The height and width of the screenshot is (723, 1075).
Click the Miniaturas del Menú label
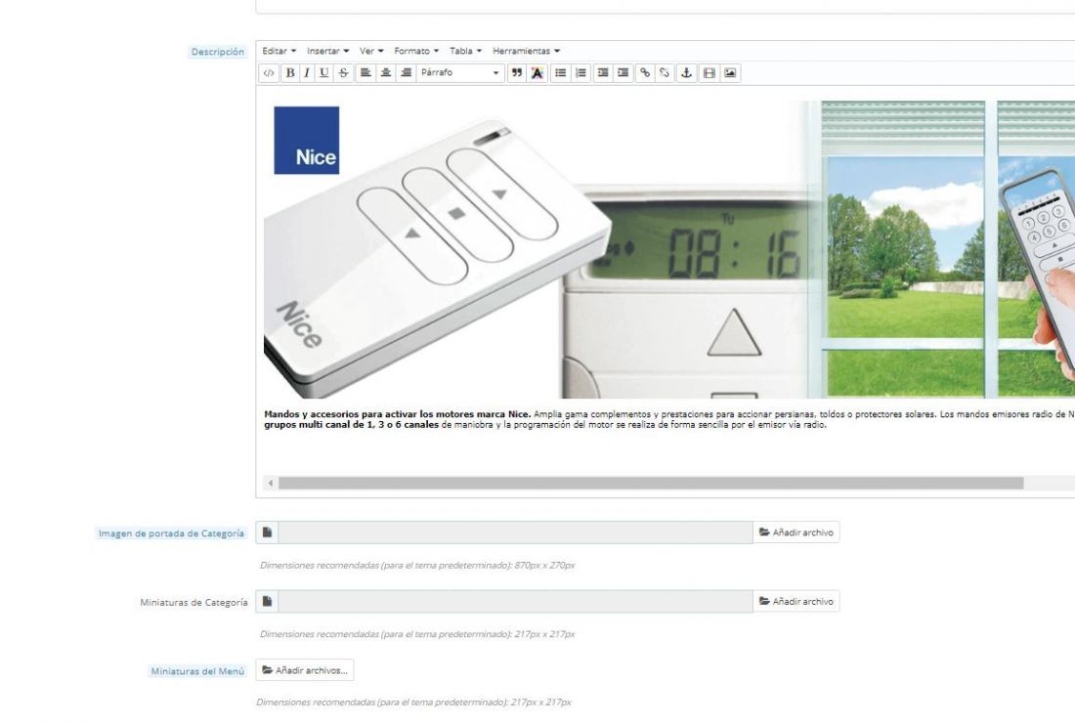197,671
